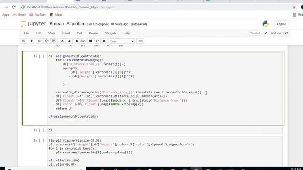Click the cell containing only df
This screenshot has height=170, width=303.
pyautogui.click(x=165, y=130)
